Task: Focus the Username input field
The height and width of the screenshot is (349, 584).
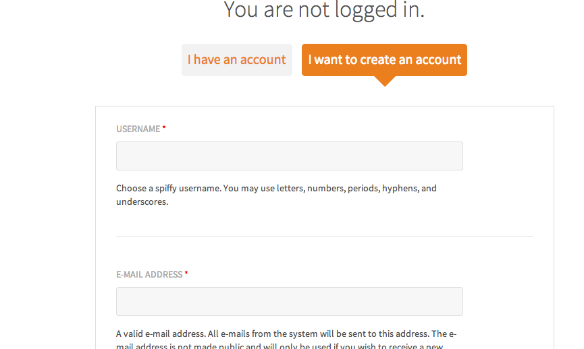Action: (x=290, y=156)
